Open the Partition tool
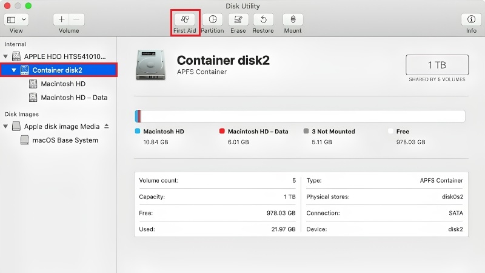 [213, 19]
